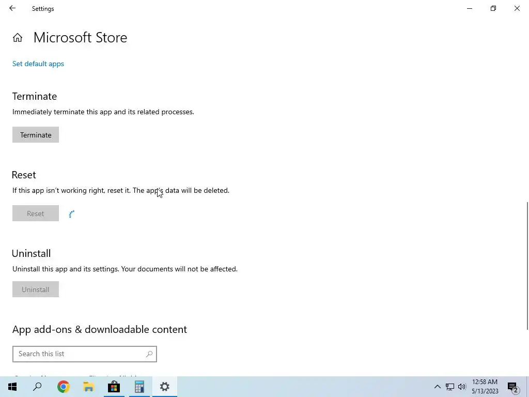
Task: Click App add-ons & downloadable content heading
Action: click(100, 329)
